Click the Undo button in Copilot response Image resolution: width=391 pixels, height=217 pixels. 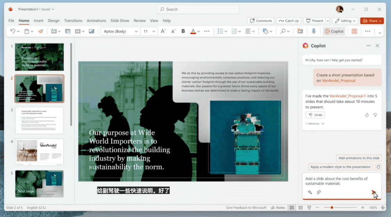315,115
